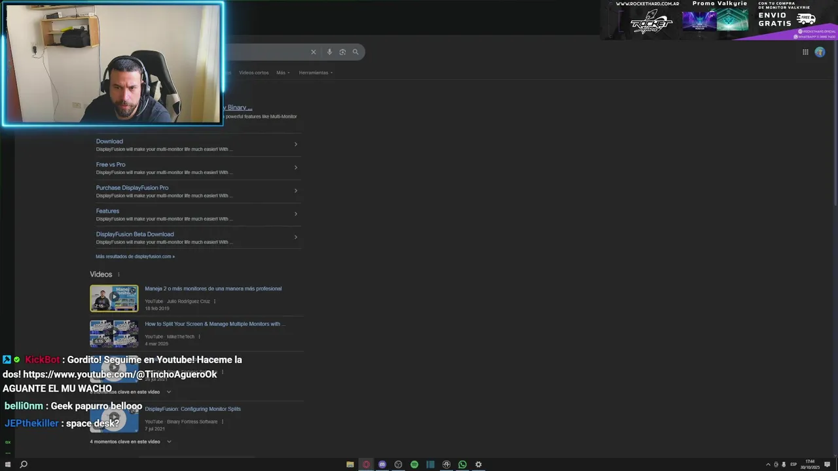Start a voice search with the microphone

[x=329, y=52]
